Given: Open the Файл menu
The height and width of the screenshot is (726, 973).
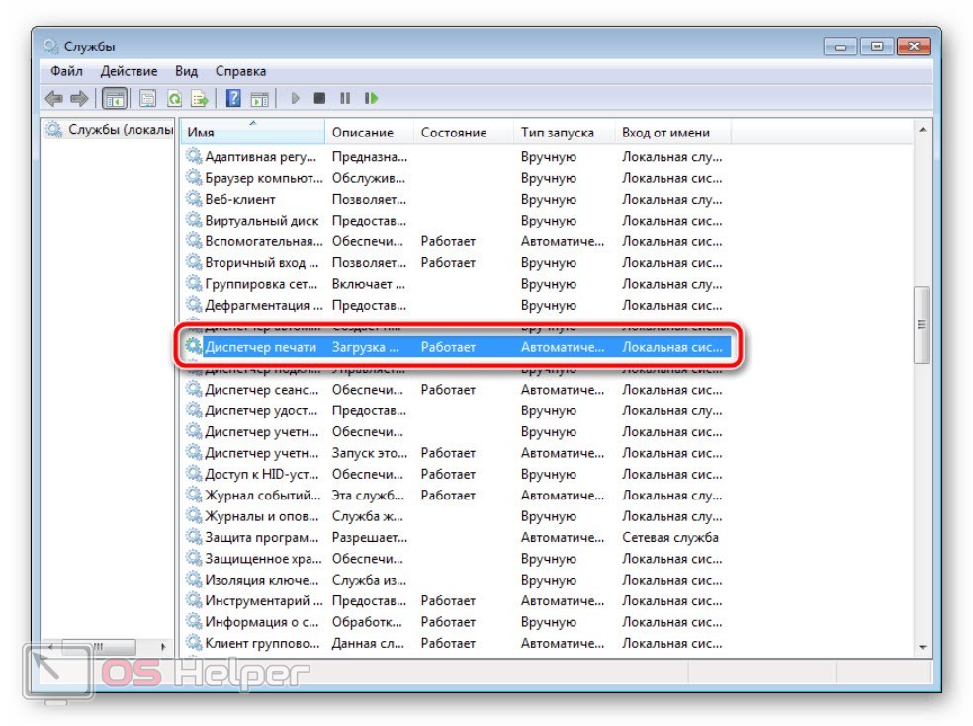Looking at the screenshot, I should [x=66, y=71].
